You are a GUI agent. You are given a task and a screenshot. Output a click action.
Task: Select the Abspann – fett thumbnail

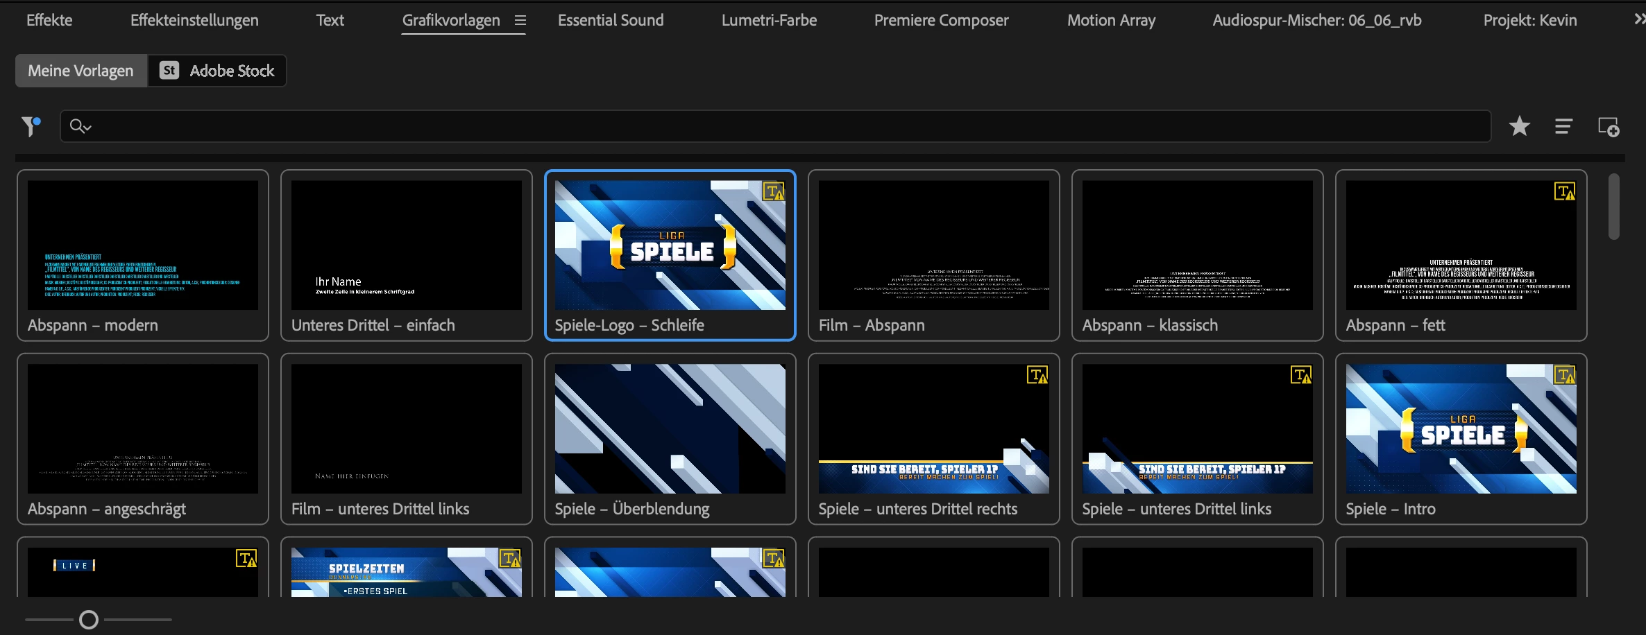(1461, 245)
